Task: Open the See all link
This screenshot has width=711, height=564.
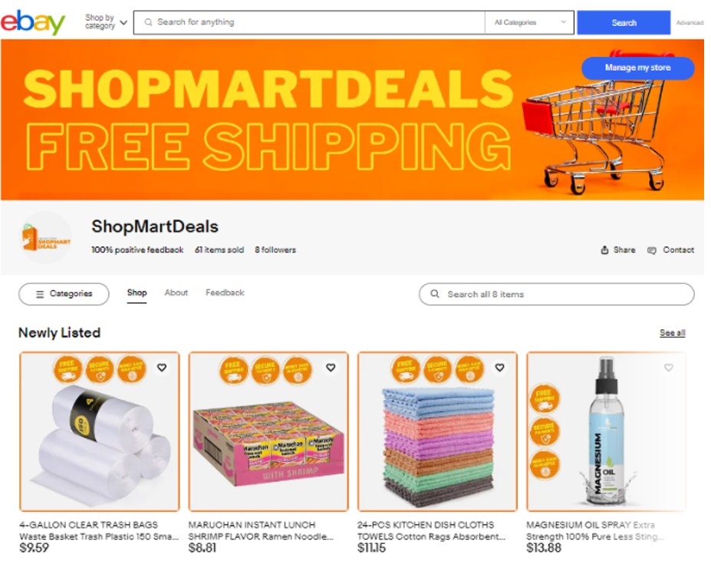Action: click(x=672, y=333)
